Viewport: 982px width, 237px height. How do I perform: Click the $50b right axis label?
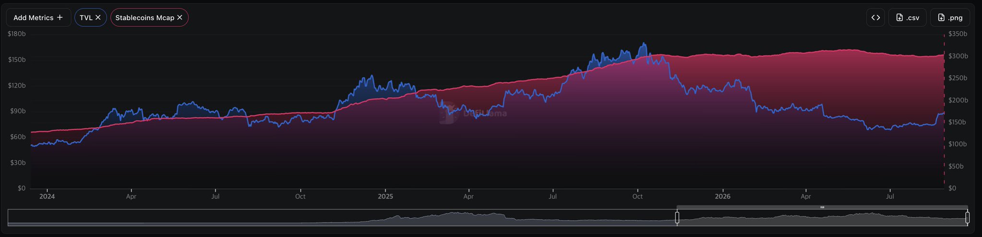click(x=956, y=166)
